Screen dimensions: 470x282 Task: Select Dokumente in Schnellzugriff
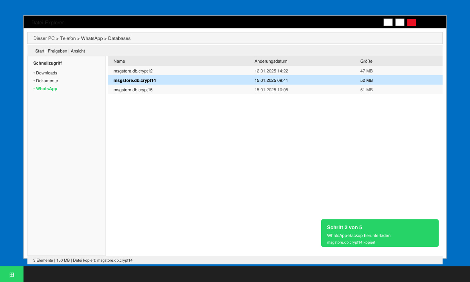pyautogui.click(x=46, y=81)
